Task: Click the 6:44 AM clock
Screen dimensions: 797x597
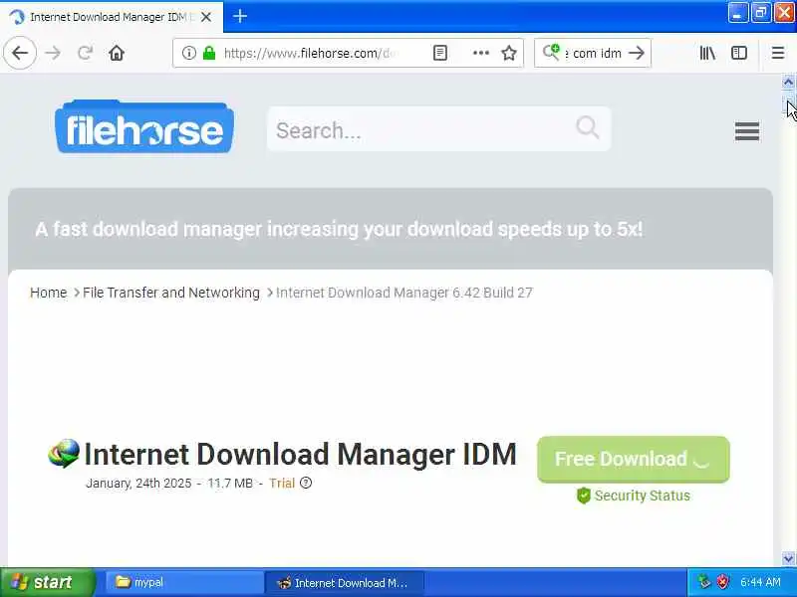Action: click(x=760, y=582)
